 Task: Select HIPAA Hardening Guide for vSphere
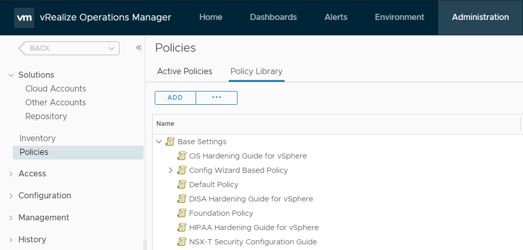[x=254, y=228]
